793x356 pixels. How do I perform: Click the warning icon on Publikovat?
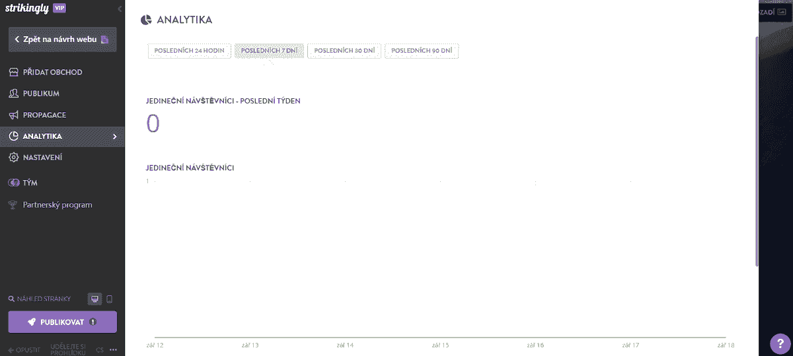pyautogui.click(x=93, y=322)
